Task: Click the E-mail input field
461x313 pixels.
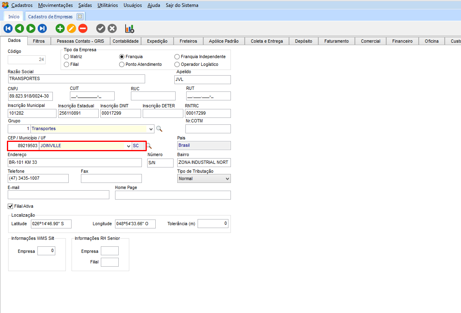Action: point(59,195)
